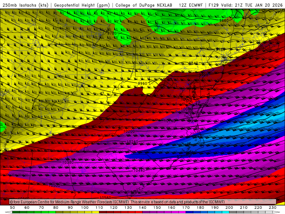
Task: Click the 9900 height contour label
Action: 203,75
